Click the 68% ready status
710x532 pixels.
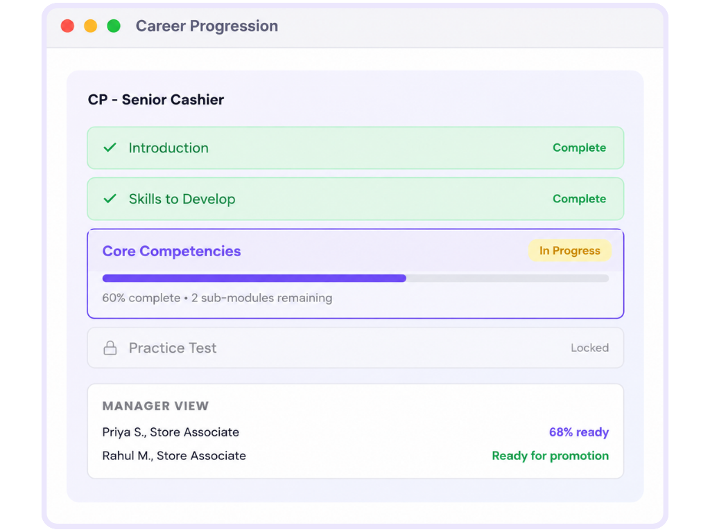click(579, 432)
